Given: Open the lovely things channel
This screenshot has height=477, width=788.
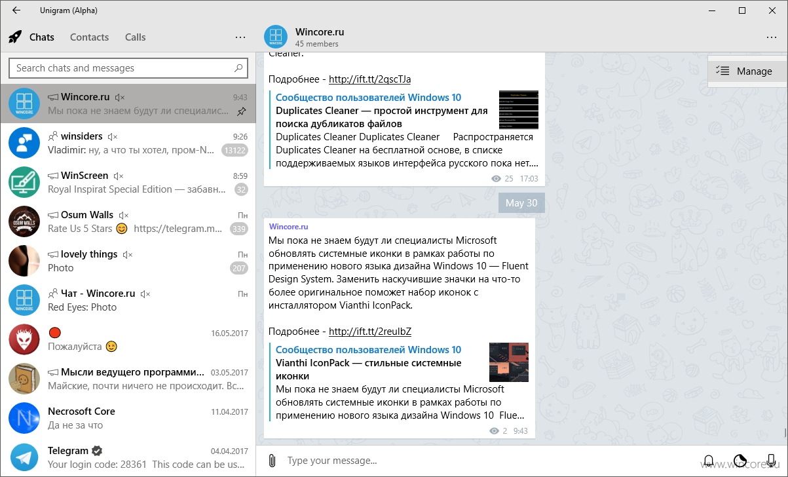Looking at the screenshot, I should pos(128,261).
